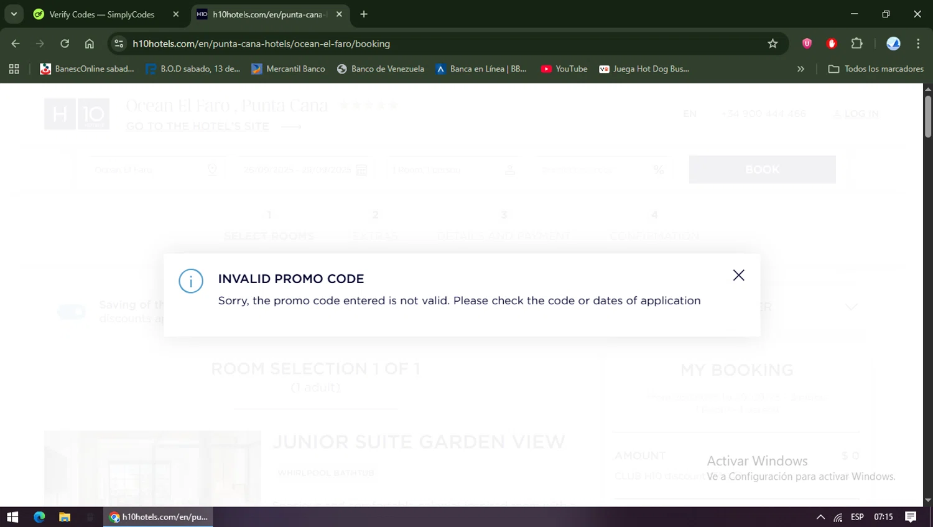Viewport: 933px width, 527px height.
Task: Open the Windows Start menu
Action: (x=12, y=517)
